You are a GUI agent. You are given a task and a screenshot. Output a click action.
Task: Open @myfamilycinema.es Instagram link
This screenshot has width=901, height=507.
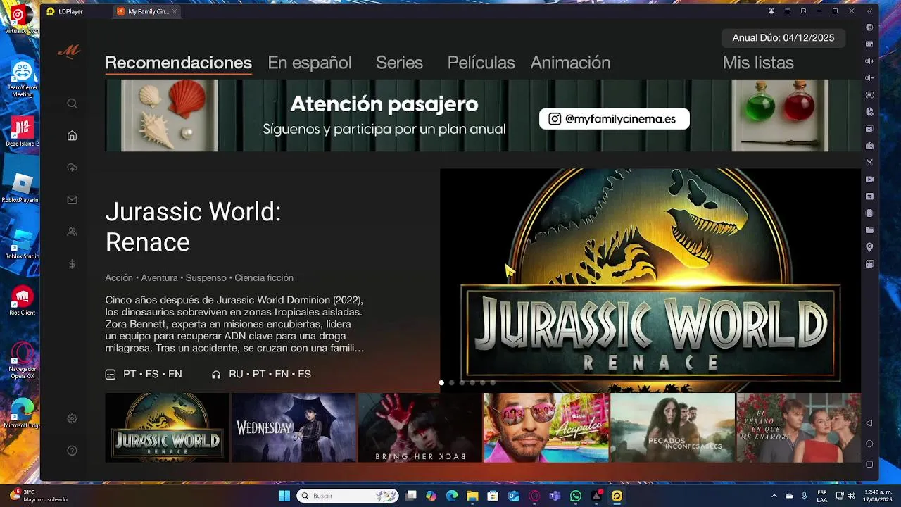click(614, 119)
